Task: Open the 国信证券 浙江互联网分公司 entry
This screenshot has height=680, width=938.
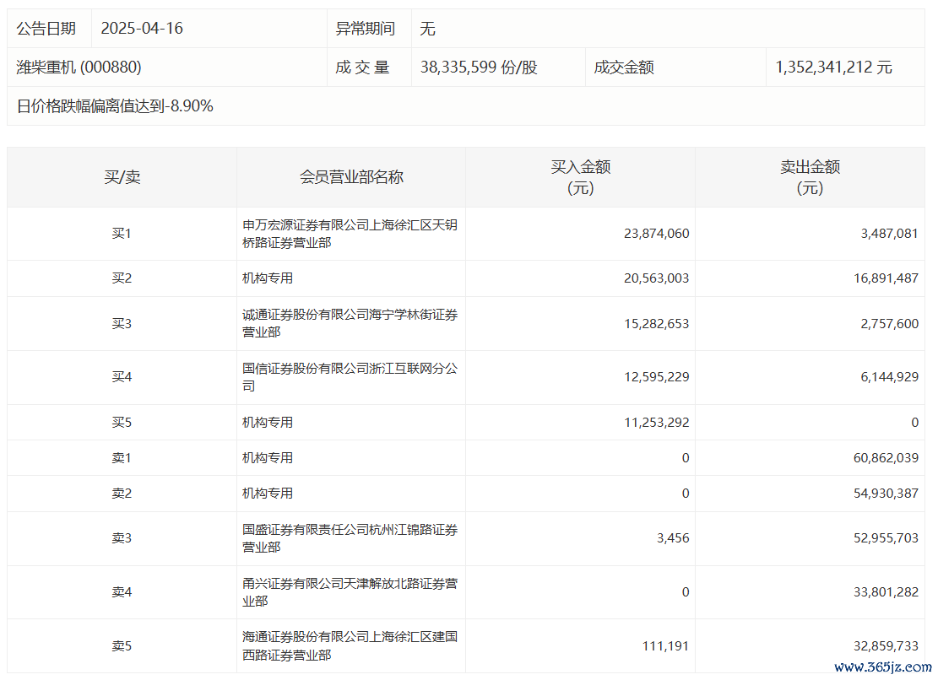Action: click(x=350, y=377)
